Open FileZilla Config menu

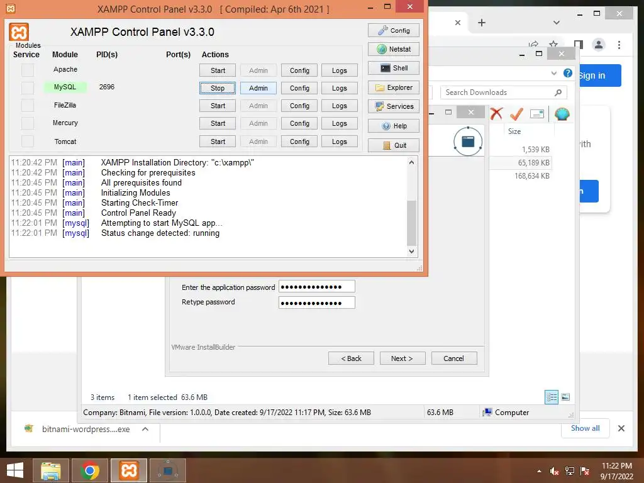299,106
